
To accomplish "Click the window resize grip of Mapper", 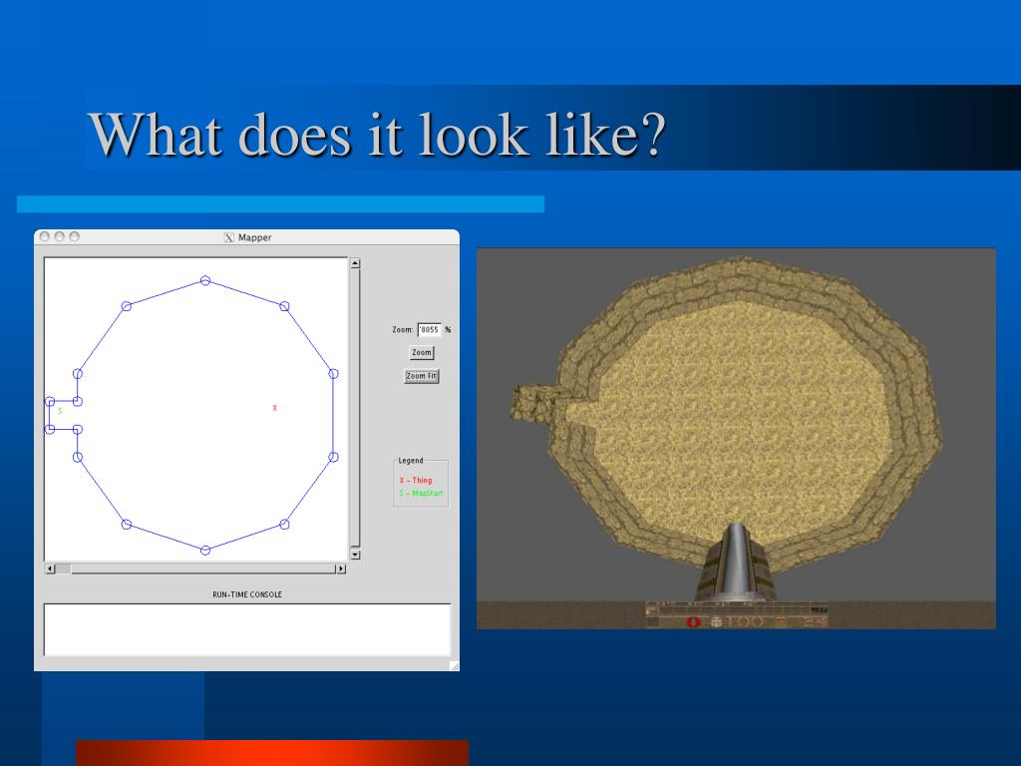I will click(455, 665).
